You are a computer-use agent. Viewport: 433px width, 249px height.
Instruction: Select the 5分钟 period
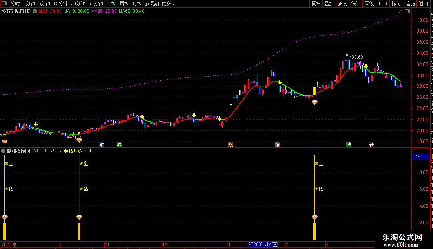(44, 3)
